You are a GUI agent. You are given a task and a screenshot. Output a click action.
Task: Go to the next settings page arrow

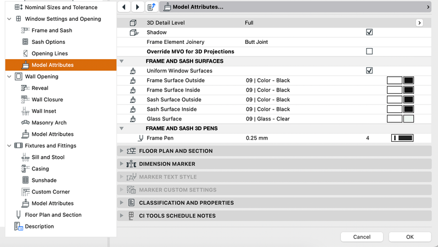(137, 7)
